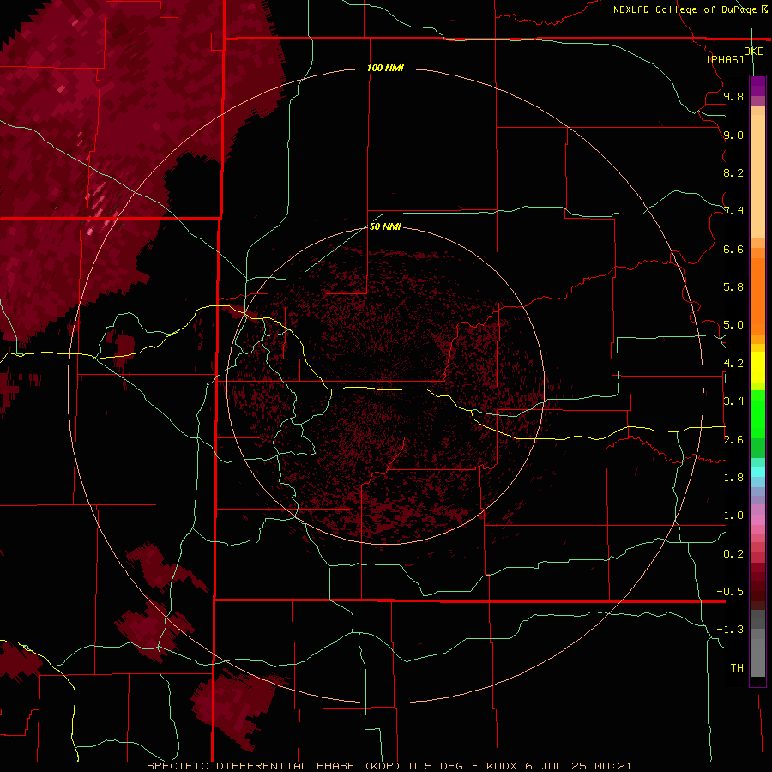772x772 pixels.
Task: Pick the bright green color bar segment
Action: tap(757, 414)
